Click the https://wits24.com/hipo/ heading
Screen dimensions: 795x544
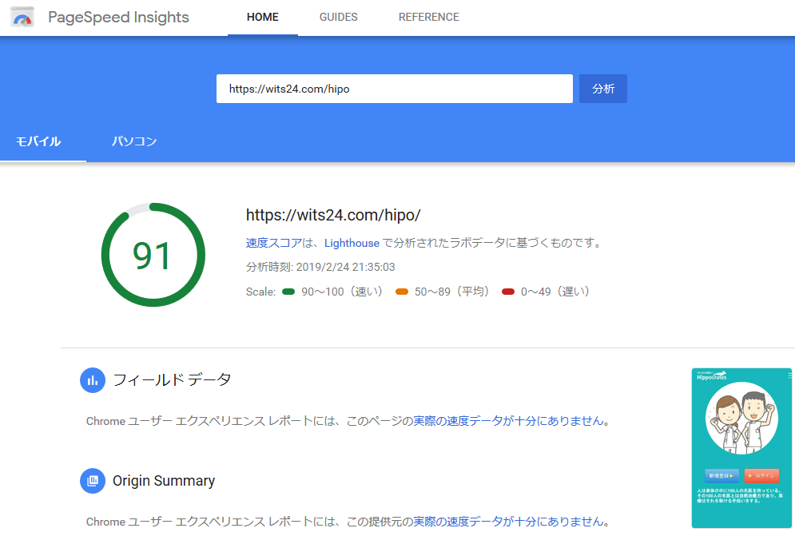point(333,215)
